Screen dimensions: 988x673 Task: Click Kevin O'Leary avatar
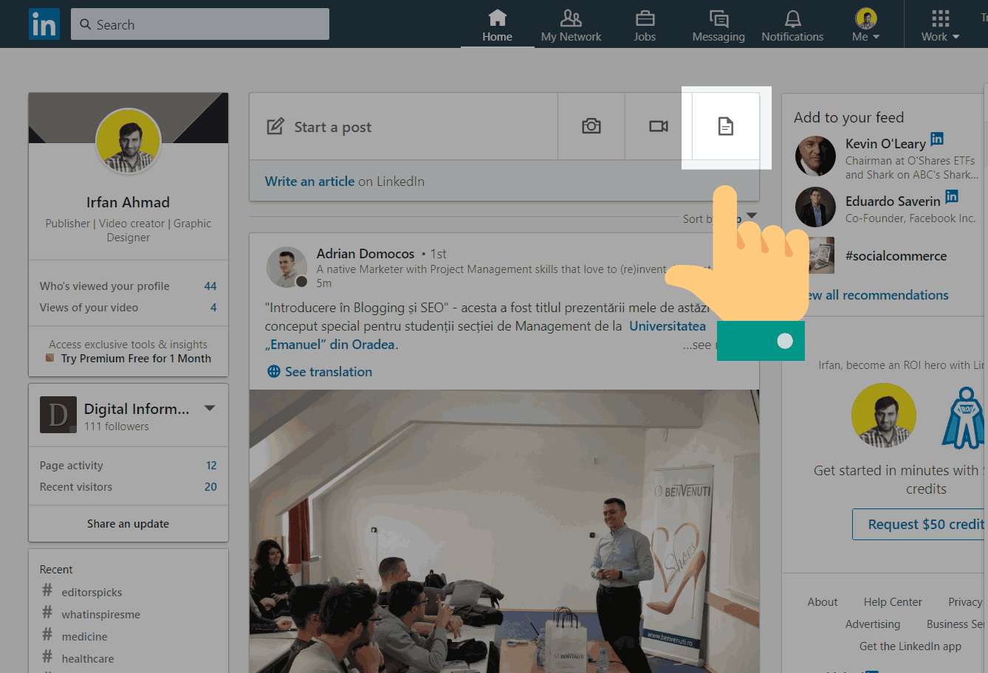(815, 156)
